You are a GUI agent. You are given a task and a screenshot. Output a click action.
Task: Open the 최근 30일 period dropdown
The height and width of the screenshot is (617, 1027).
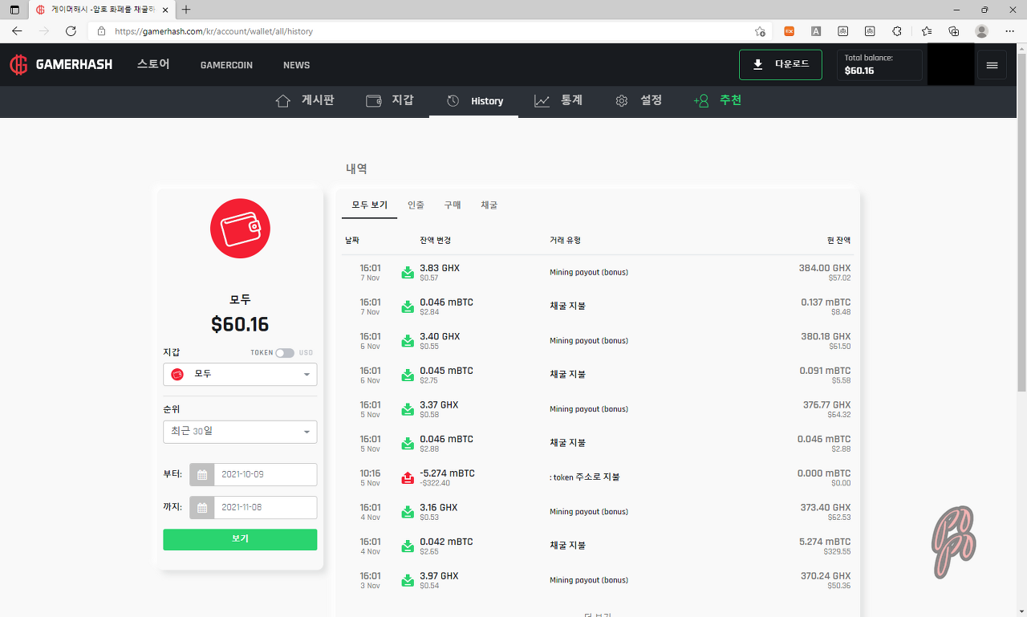click(240, 432)
